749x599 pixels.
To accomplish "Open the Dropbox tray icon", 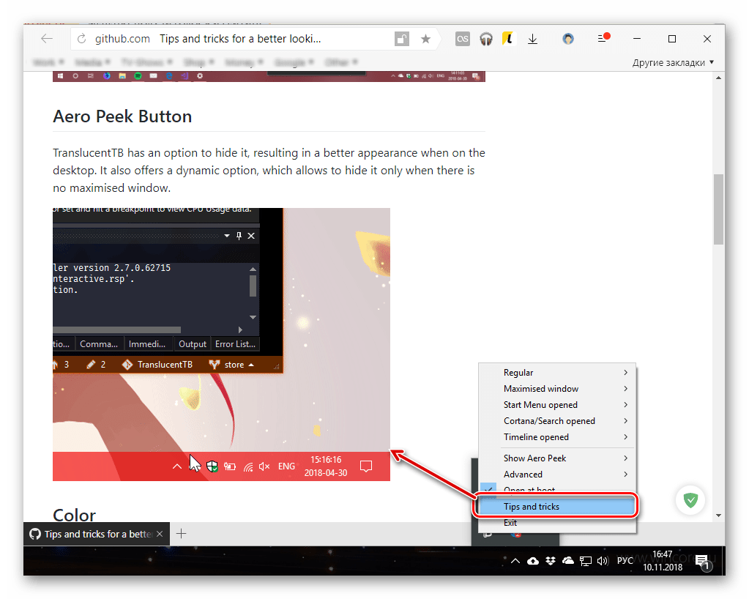I will [550, 561].
